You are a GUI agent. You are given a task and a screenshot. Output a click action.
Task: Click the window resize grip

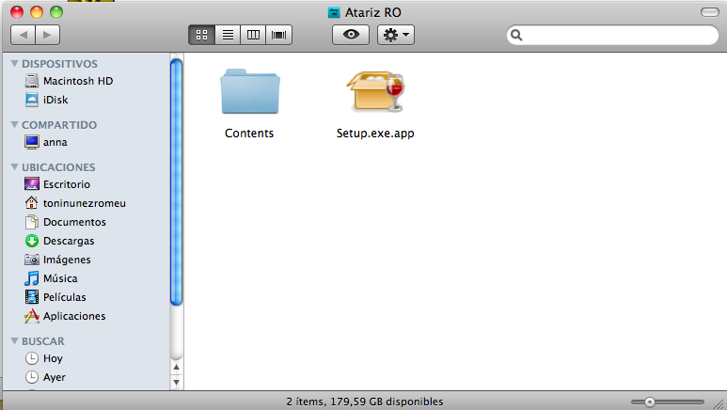point(719,403)
